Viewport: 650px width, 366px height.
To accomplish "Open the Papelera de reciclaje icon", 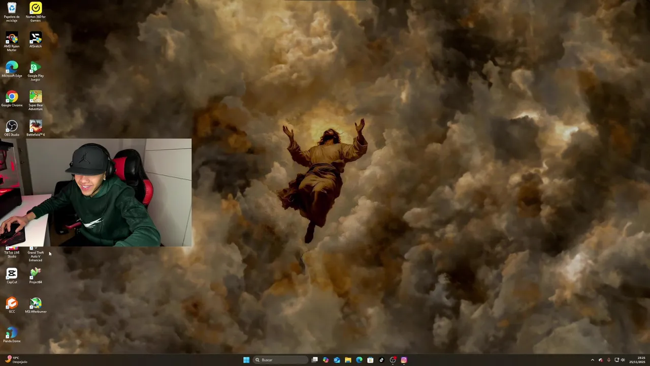I will point(12,12).
